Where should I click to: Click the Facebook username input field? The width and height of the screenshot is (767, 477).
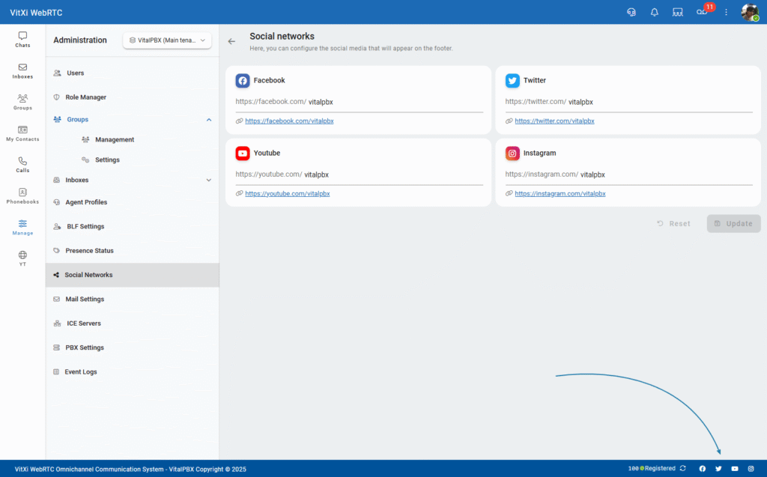[393, 102]
